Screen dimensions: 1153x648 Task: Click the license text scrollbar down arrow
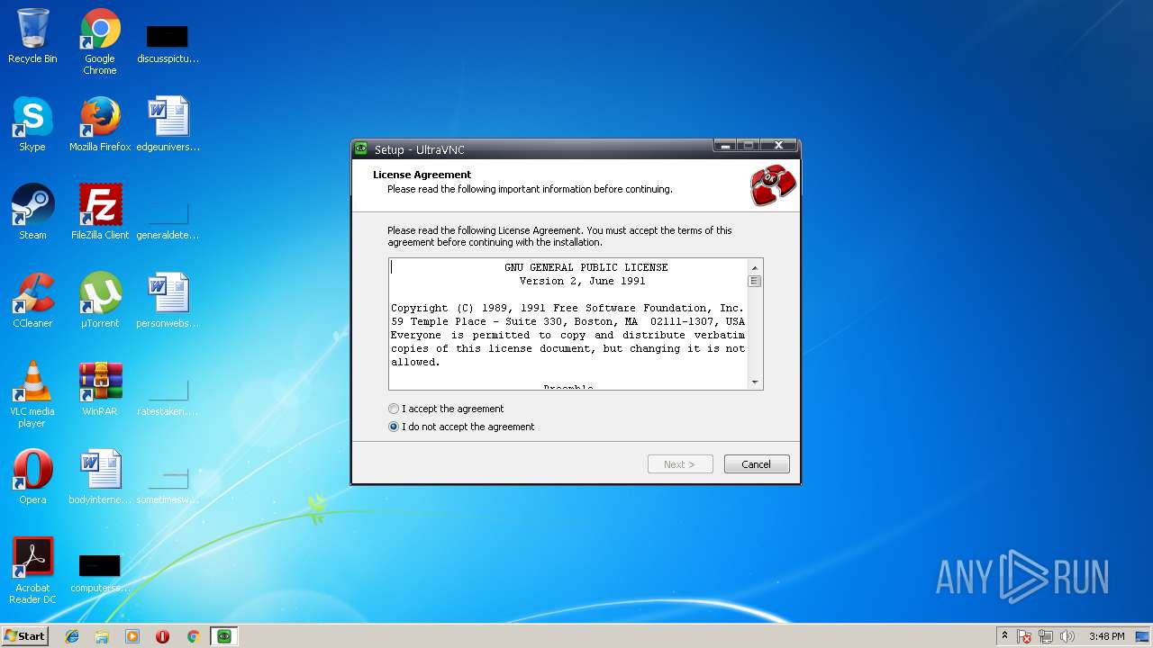(x=755, y=382)
